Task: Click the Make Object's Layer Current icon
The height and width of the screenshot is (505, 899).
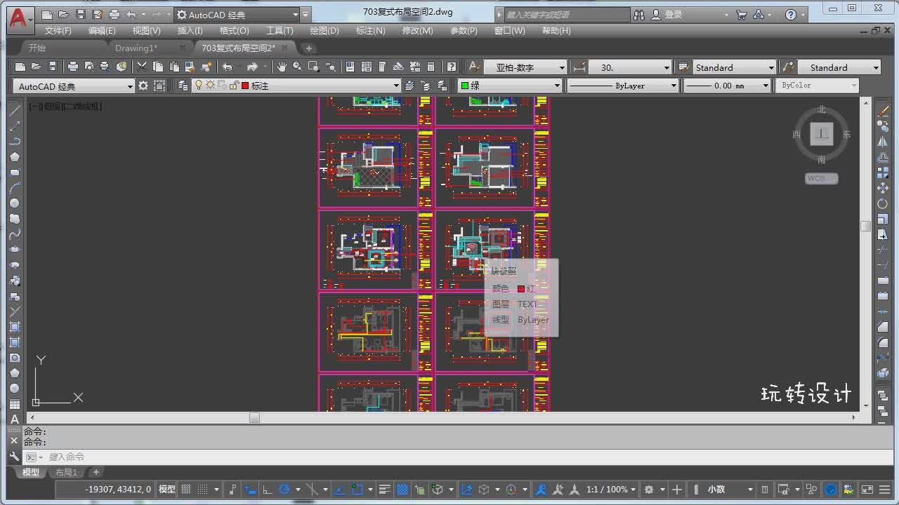Action: pos(410,86)
